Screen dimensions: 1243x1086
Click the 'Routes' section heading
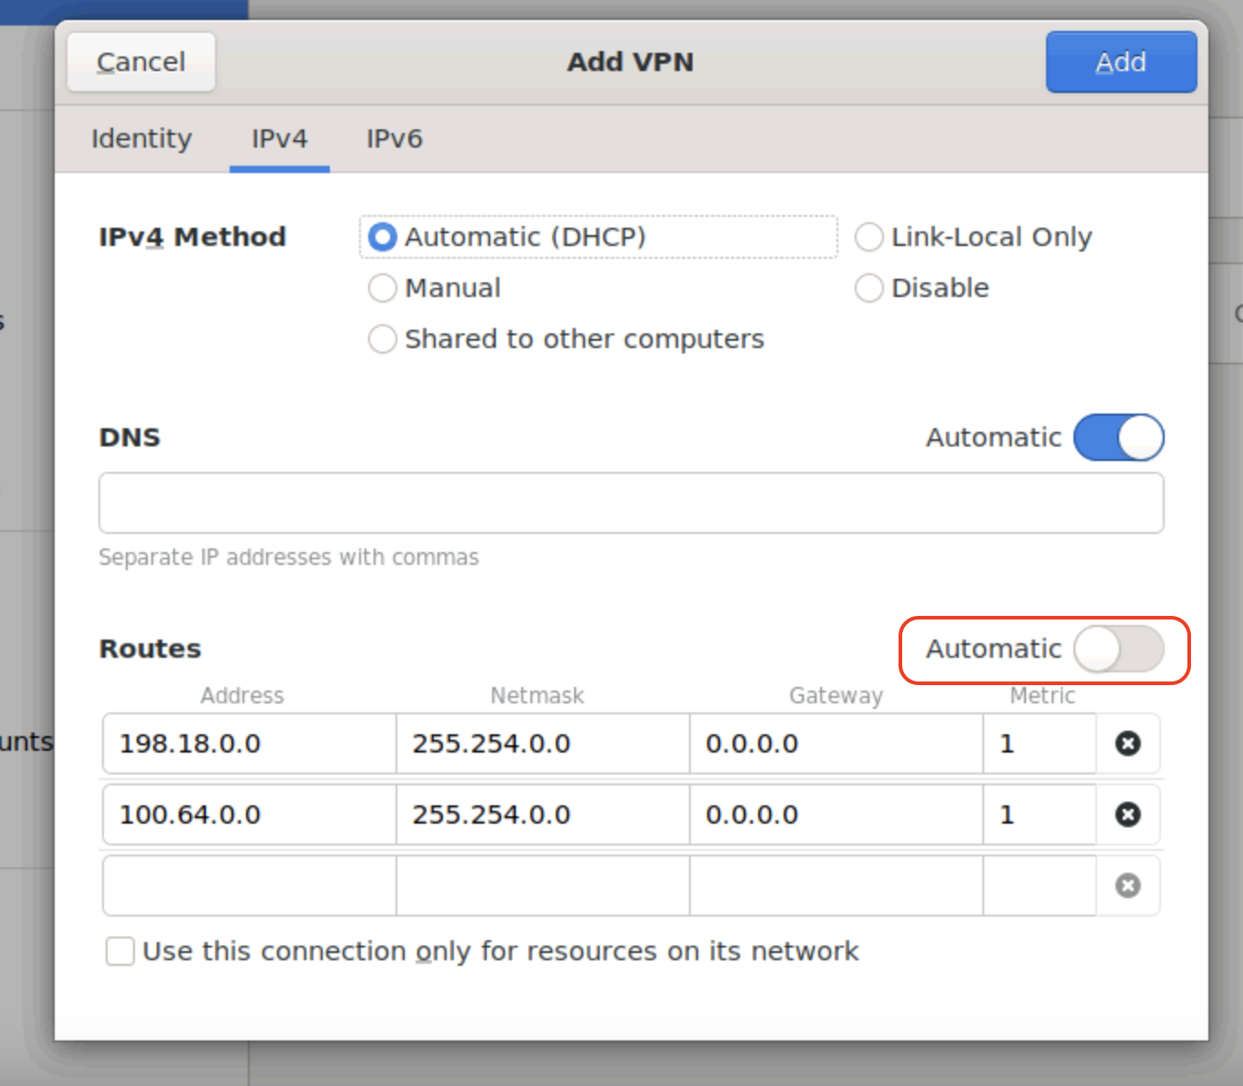150,649
